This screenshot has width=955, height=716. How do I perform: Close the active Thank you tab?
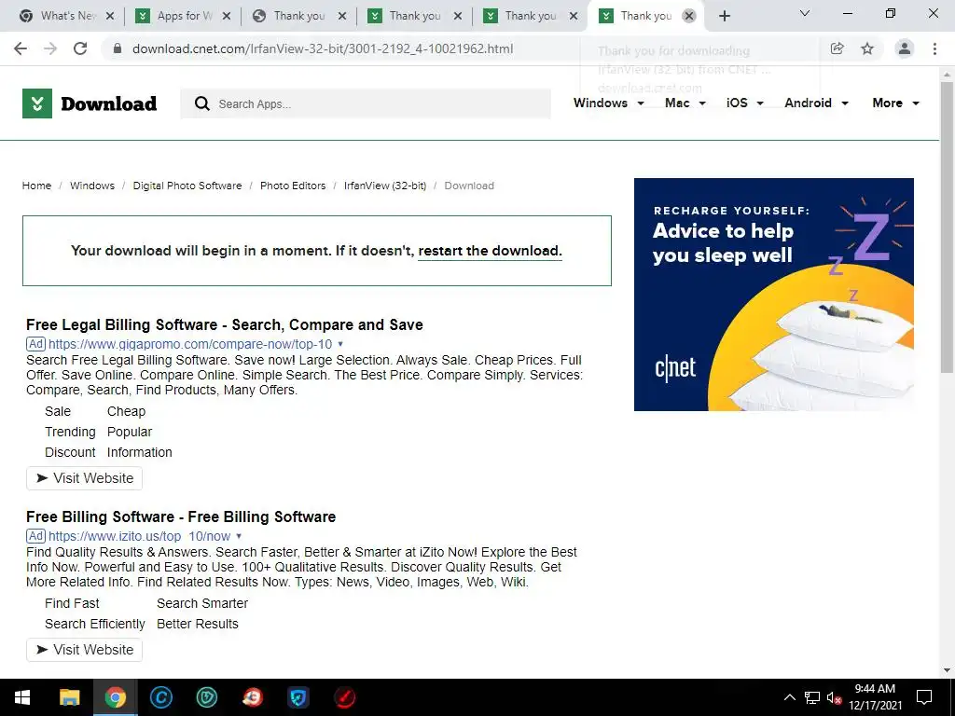tap(689, 16)
